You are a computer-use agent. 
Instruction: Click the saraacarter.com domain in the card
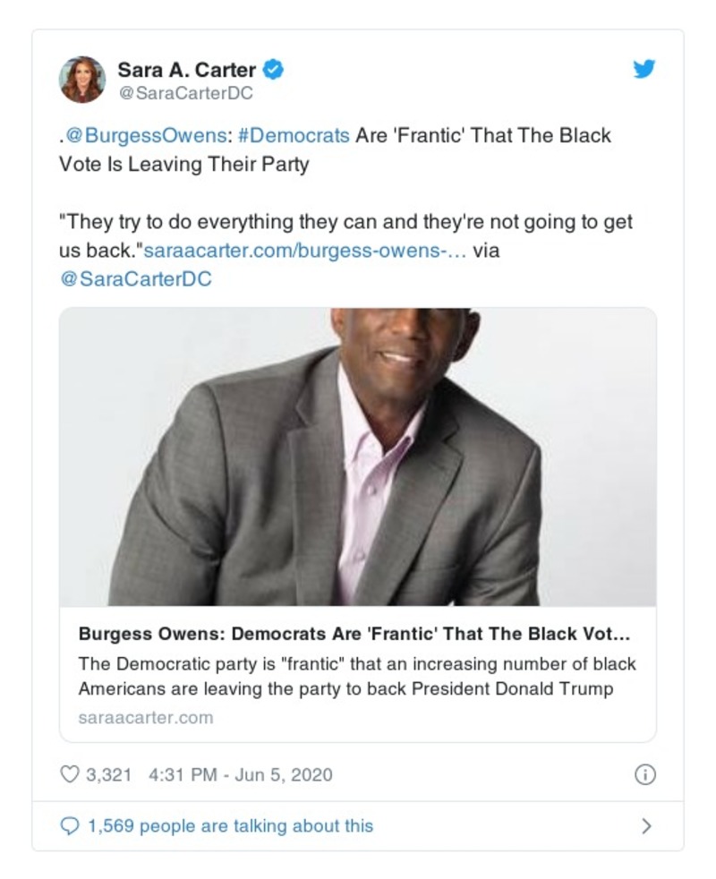tap(146, 718)
